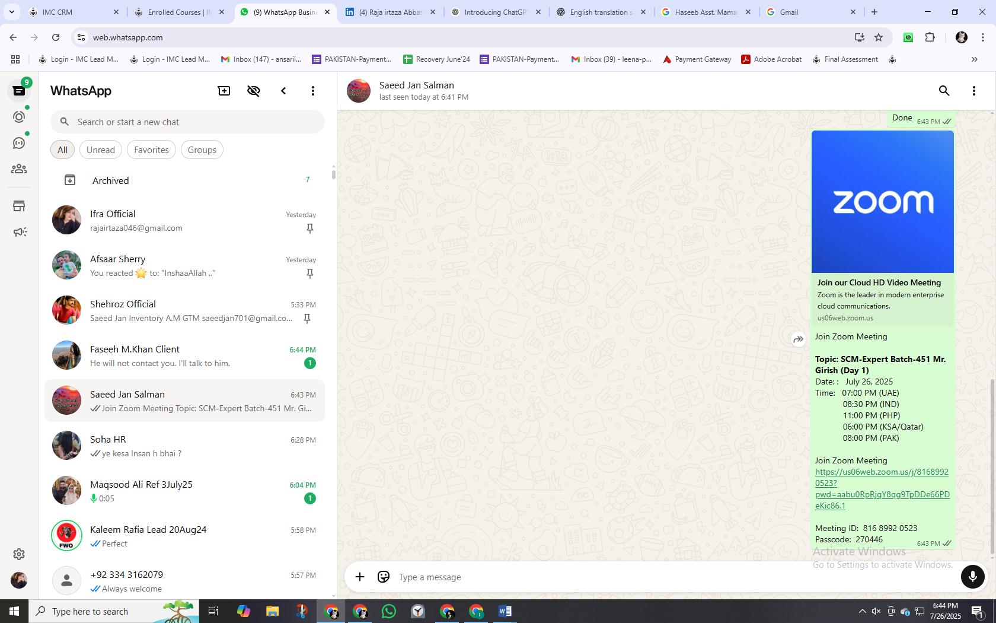The width and height of the screenshot is (996, 623).
Task: Click the Search or start a new chat field
Action: tap(187, 122)
